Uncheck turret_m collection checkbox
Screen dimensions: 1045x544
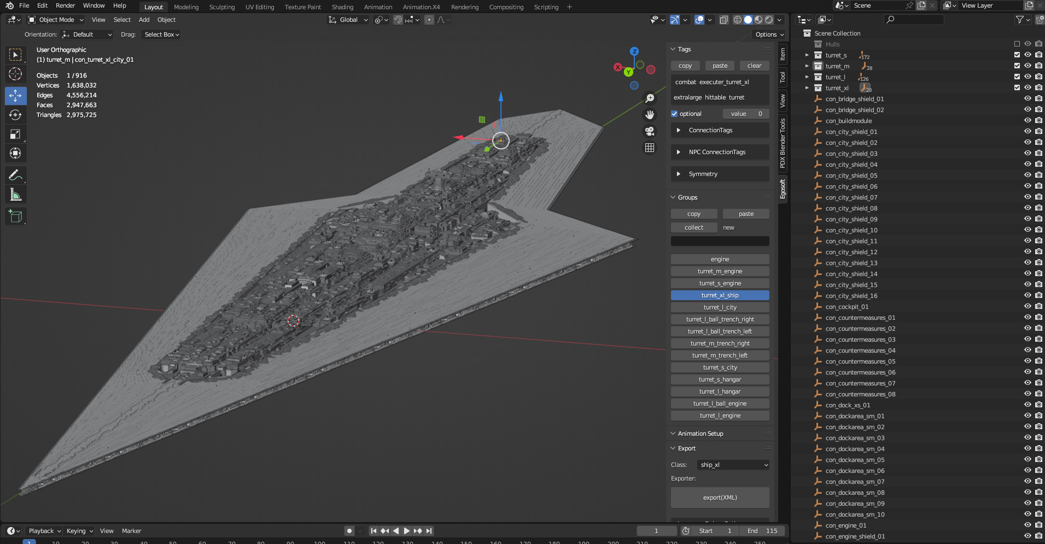coord(1017,66)
